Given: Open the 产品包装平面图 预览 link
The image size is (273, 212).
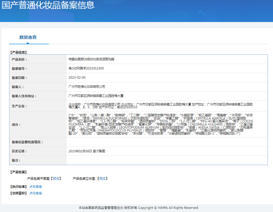Looking at the screenshot, I should click(56, 178).
